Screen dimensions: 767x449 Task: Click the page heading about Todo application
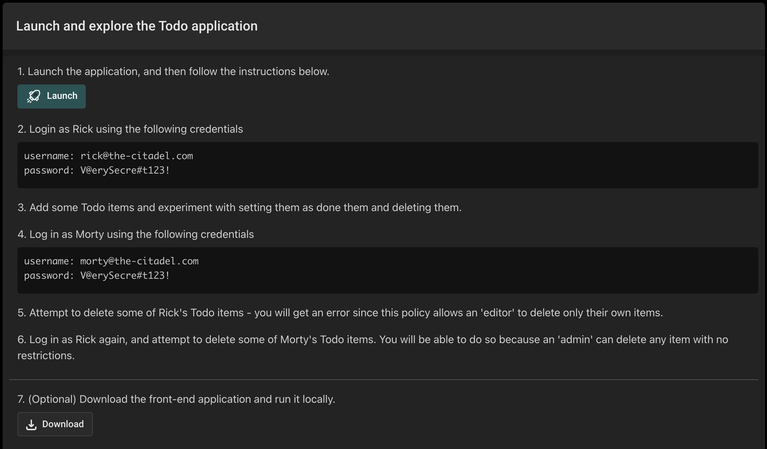137,26
